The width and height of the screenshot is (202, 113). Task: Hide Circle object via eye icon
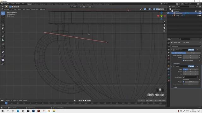(x=198, y=15)
